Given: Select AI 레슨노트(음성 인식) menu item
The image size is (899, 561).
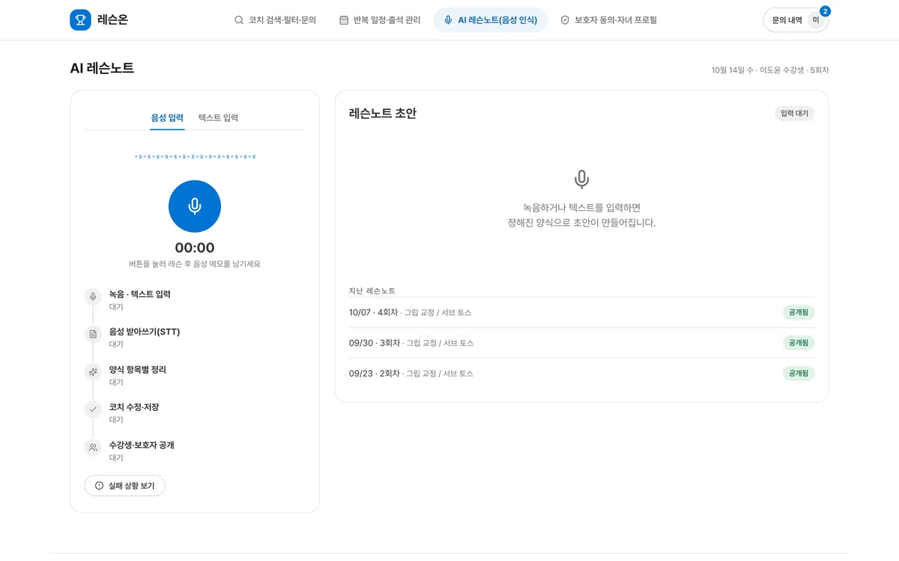Looking at the screenshot, I should coord(491,20).
